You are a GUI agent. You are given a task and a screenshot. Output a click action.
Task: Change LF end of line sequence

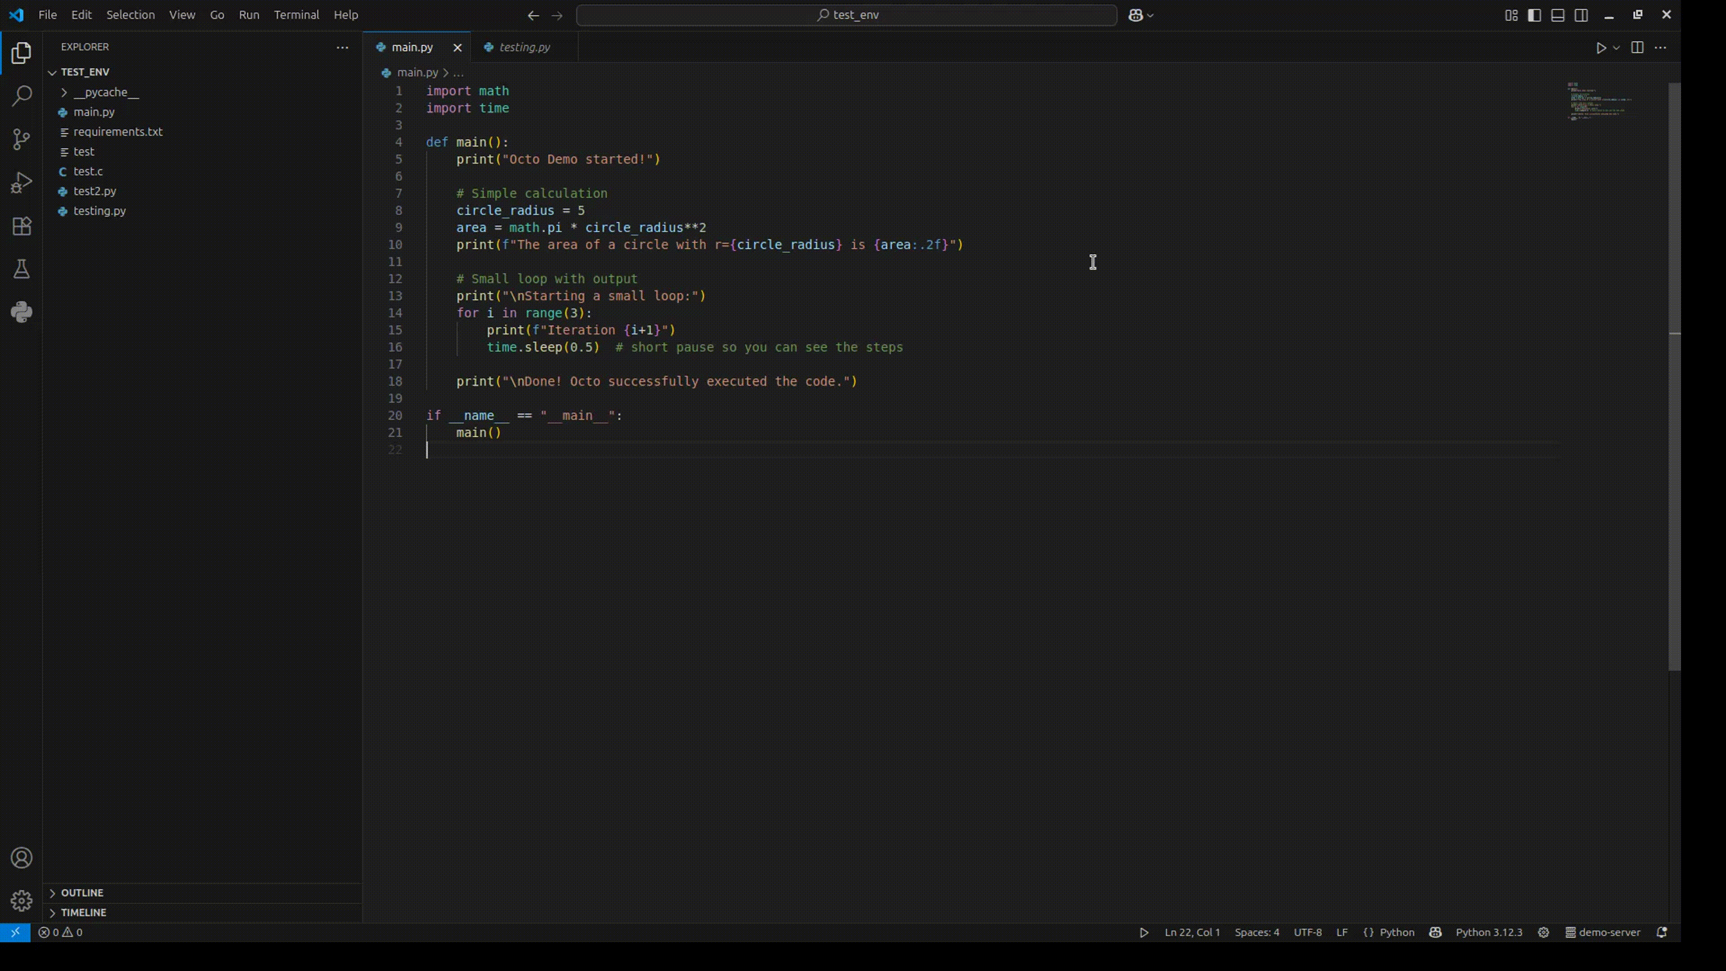(1342, 932)
